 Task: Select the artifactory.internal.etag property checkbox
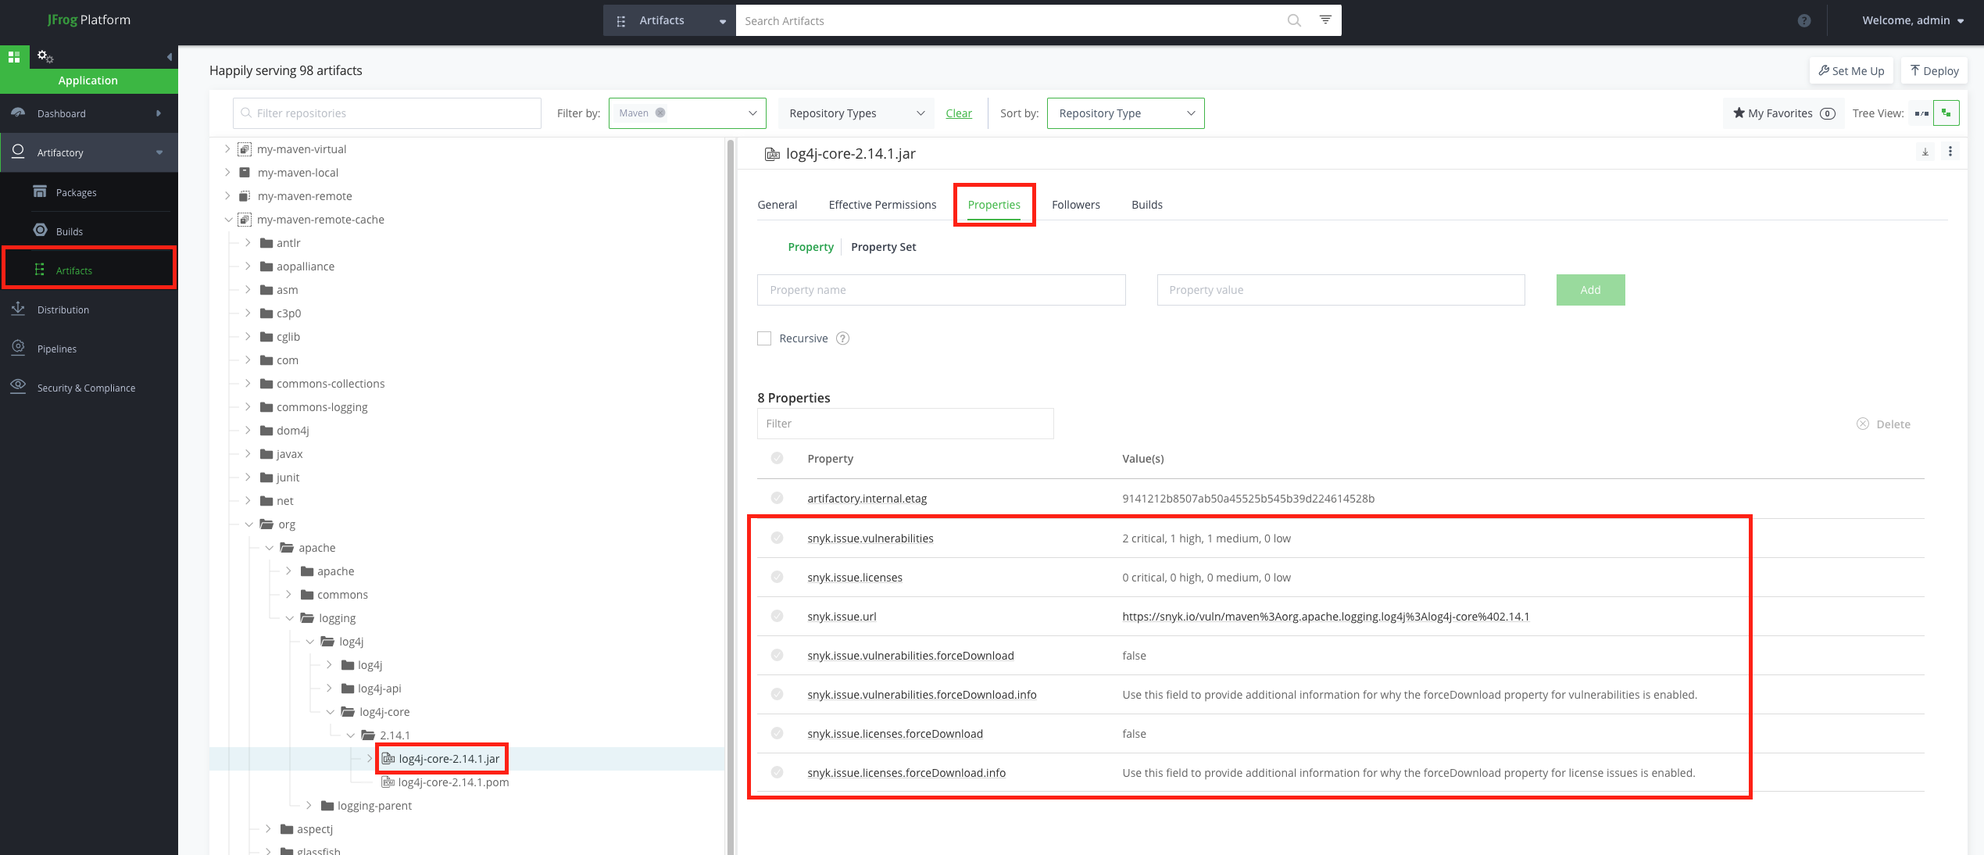click(777, 498)
